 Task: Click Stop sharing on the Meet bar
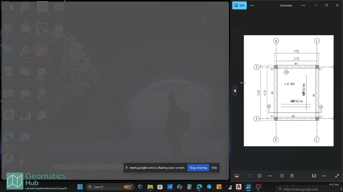pyautogui.click(x=198, y=168)
